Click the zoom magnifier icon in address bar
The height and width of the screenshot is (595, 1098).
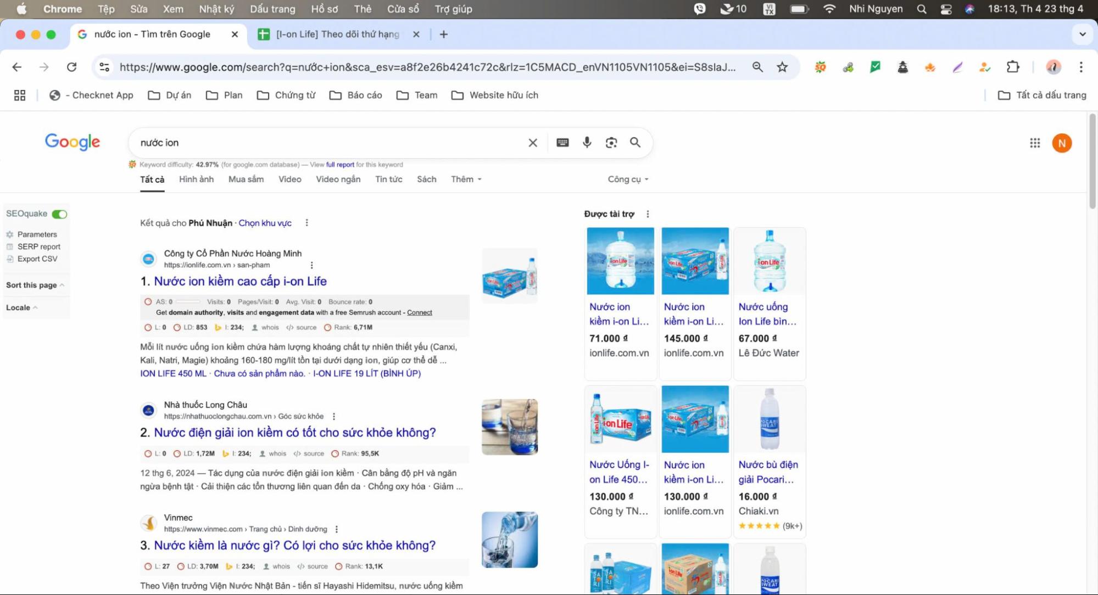pyautogui.click(x=757, y=67)
